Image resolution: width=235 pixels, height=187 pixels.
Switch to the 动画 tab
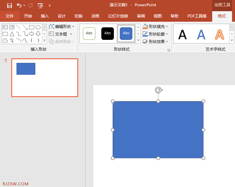pyautogui.click(x=95, y=16)
